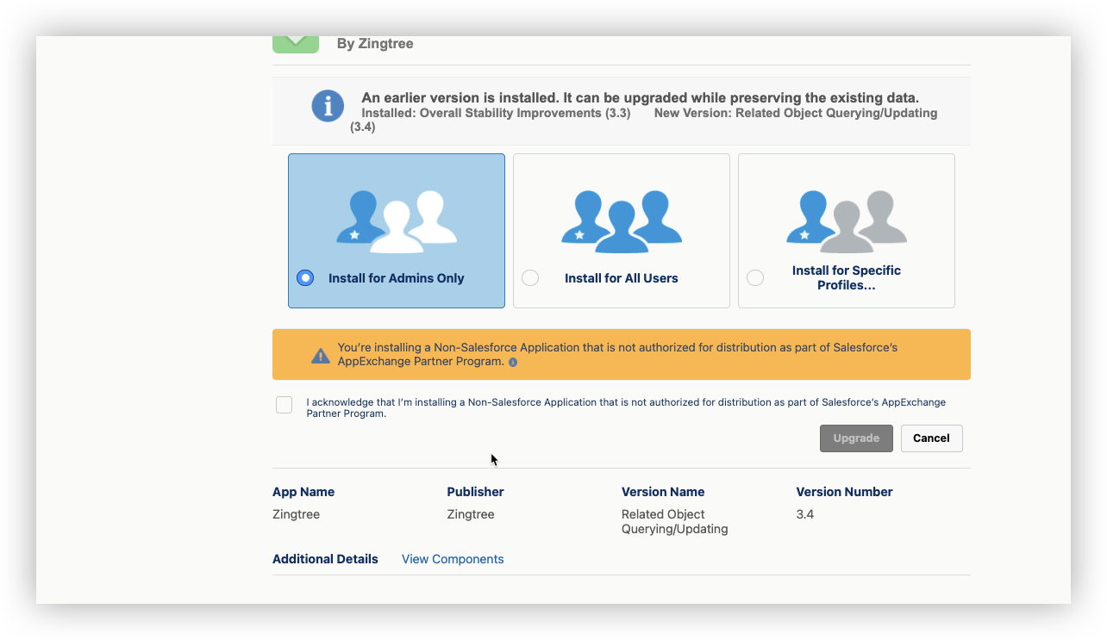Click small info icon after Partner Program
This screenshot has height=640, width=1107.
[x=513, y=363]
